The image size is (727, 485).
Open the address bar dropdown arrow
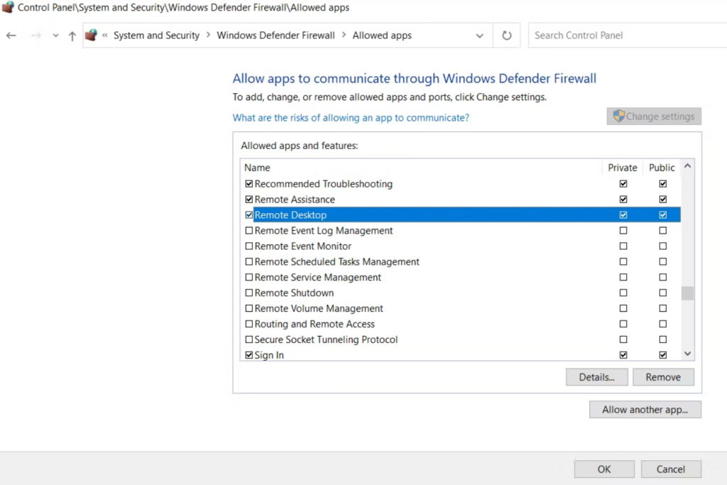479,35
